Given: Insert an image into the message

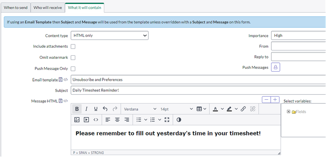Looking at the screenshot, I should [x=77, y=120].
